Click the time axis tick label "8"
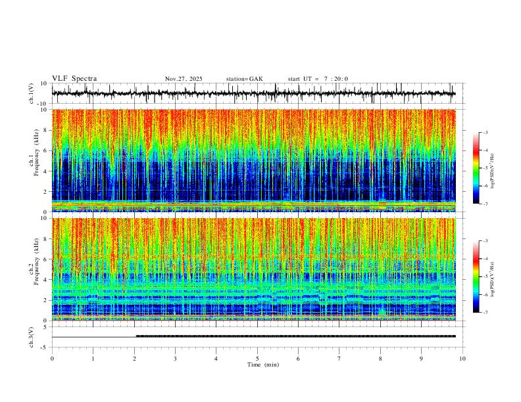The height and width of the screenshot is (402, 521). pos(380,359)
